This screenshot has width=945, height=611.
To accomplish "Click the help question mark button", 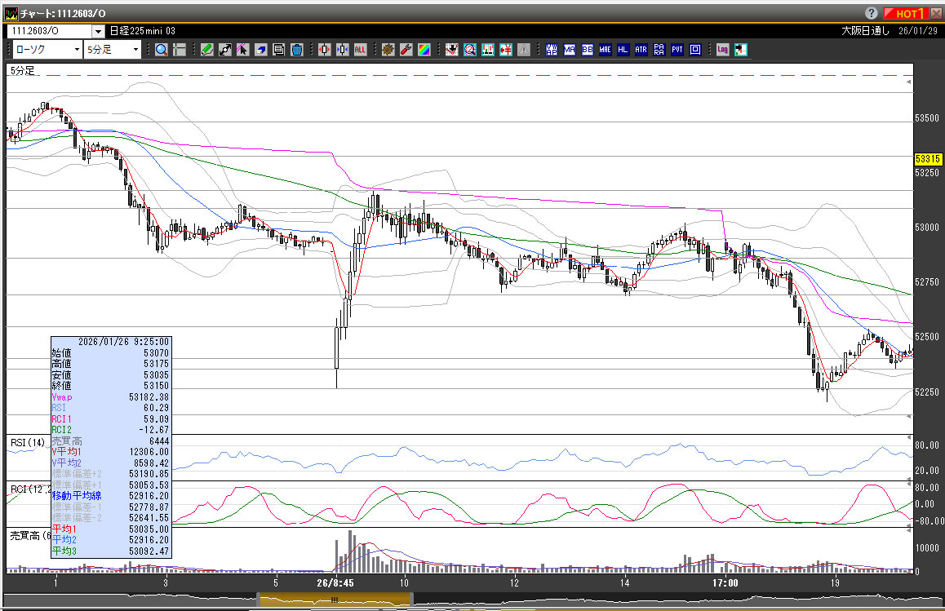I will [872, 13].
